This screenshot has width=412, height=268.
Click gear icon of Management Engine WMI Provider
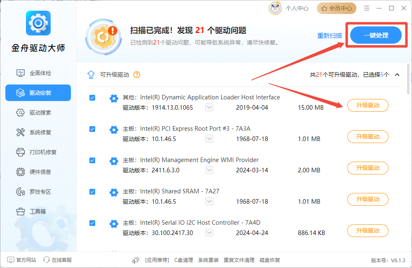click(x=114, y=161)
